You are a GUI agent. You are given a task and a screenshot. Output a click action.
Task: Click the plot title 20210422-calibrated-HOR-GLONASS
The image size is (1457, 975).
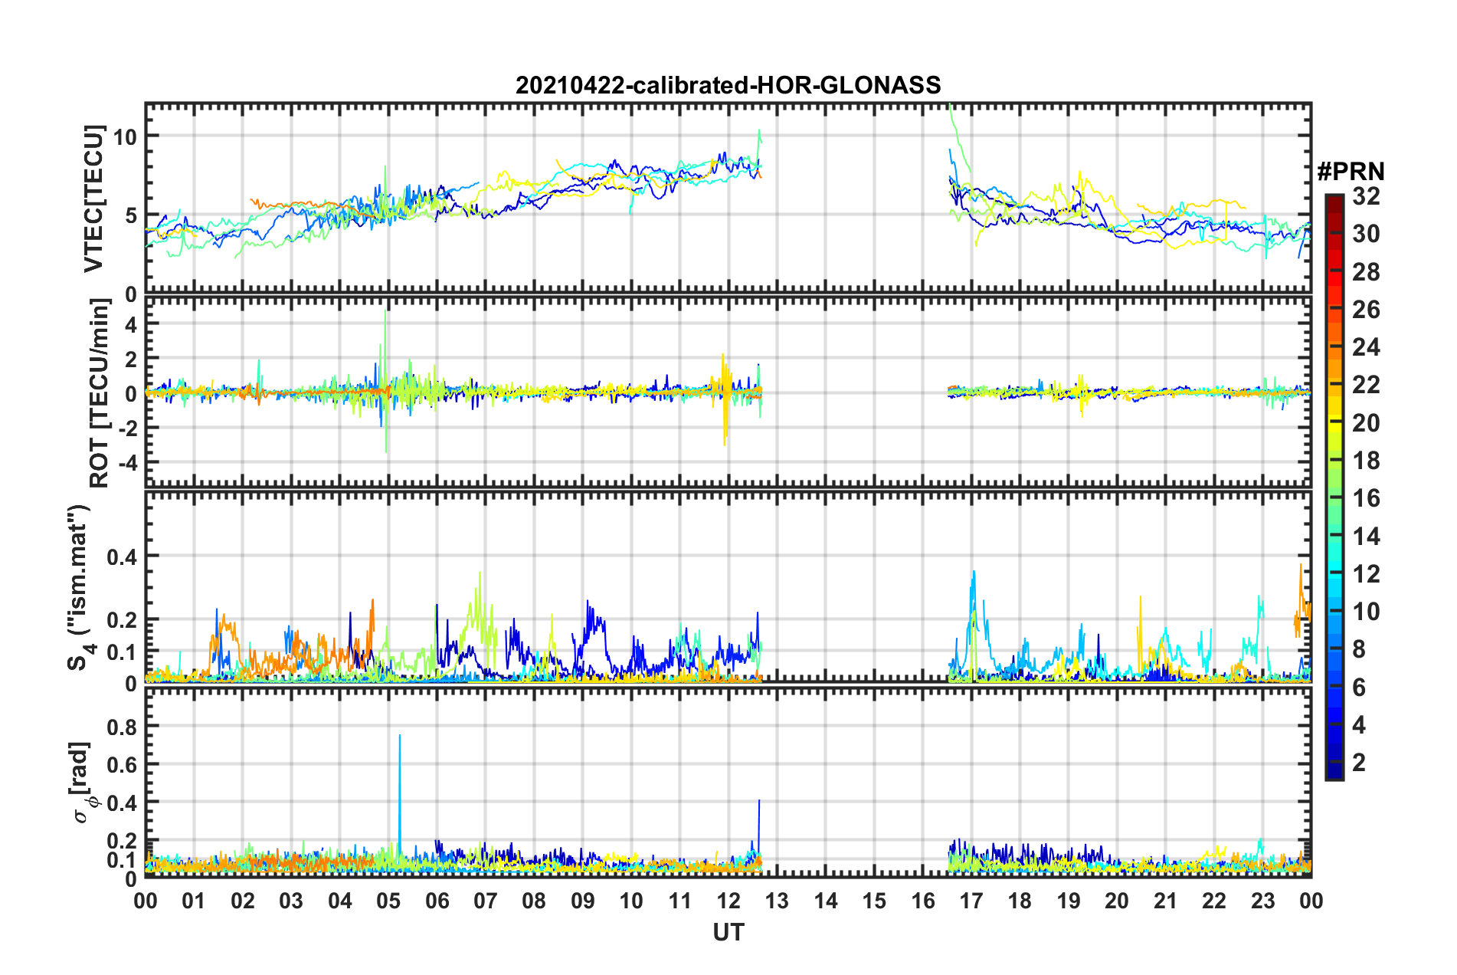pyautogui.click(x=728, y=85)
